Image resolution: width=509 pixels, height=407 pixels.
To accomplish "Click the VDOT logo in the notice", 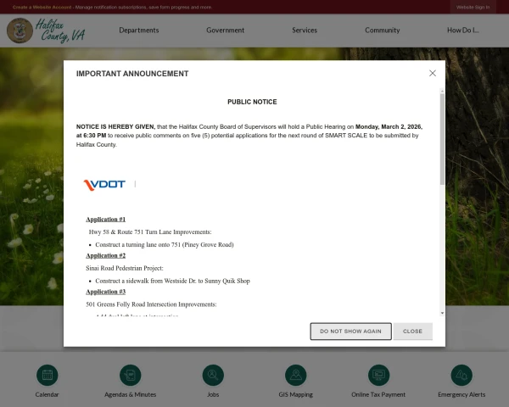I will point(104,185).
